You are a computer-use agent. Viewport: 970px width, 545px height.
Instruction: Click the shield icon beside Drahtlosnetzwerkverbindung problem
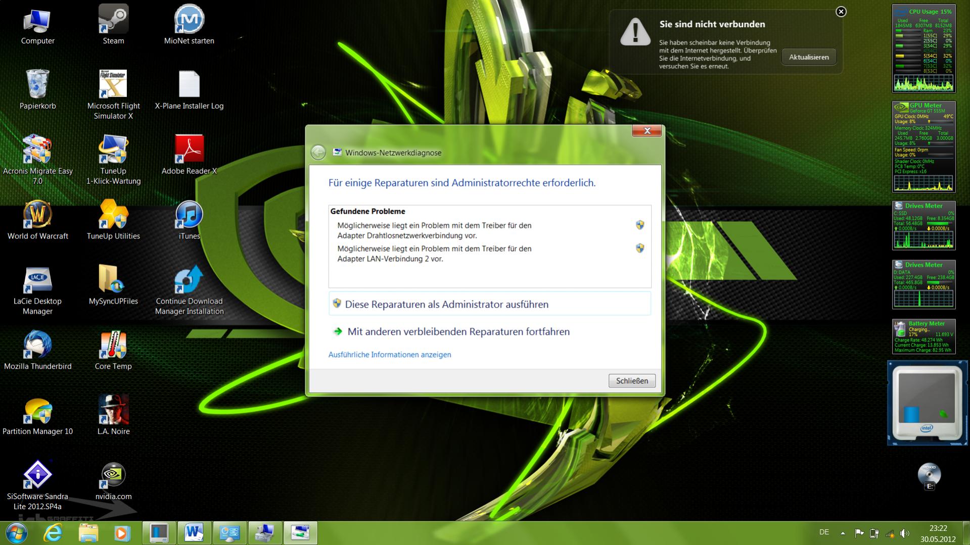(x=640, y=225)
